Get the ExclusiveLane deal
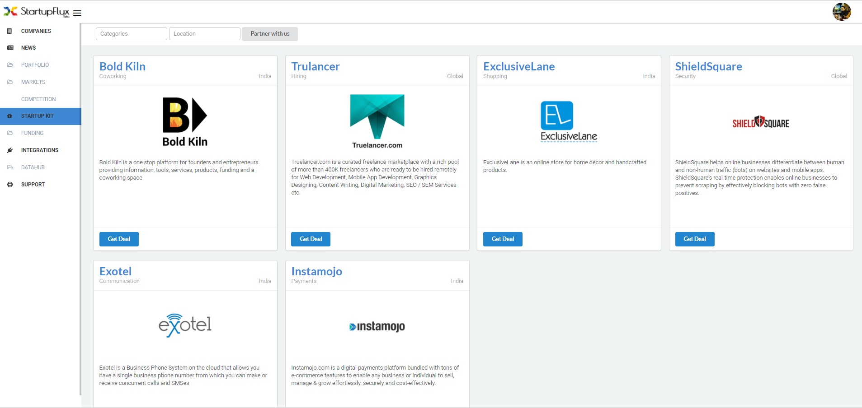Viewport: 862px width, 408px height. tap(503, 239)
